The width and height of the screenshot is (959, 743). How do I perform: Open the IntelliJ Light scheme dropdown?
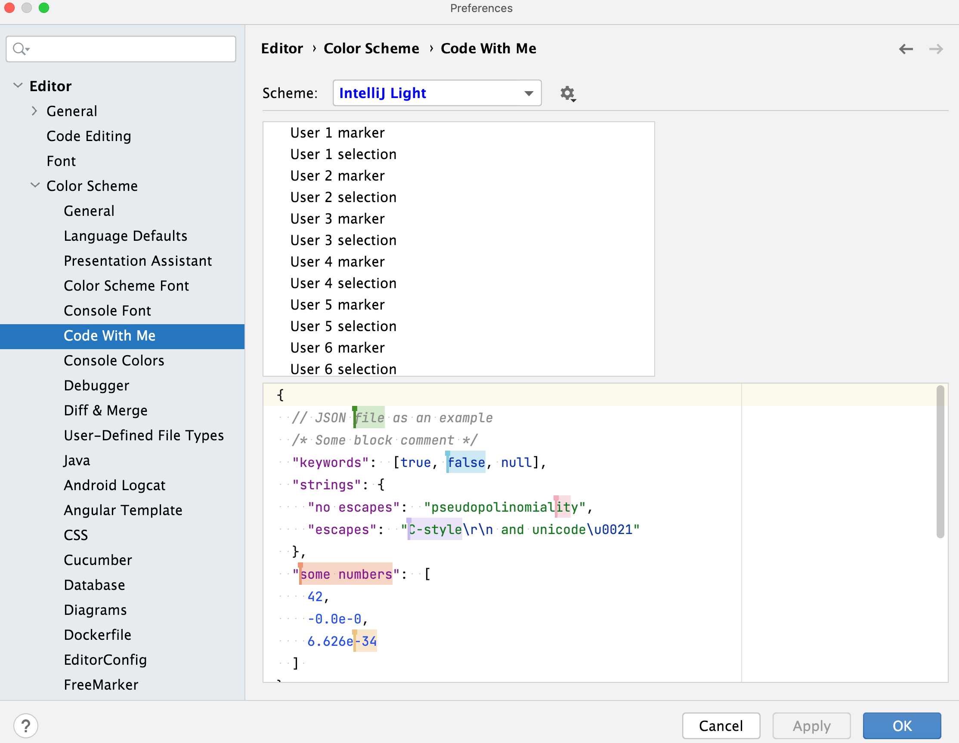pyautogui.click(x=434, y=92)
